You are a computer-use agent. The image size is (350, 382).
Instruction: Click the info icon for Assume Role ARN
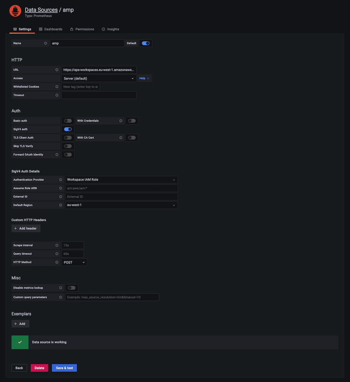pyautogui.click(x=61, y=188)
